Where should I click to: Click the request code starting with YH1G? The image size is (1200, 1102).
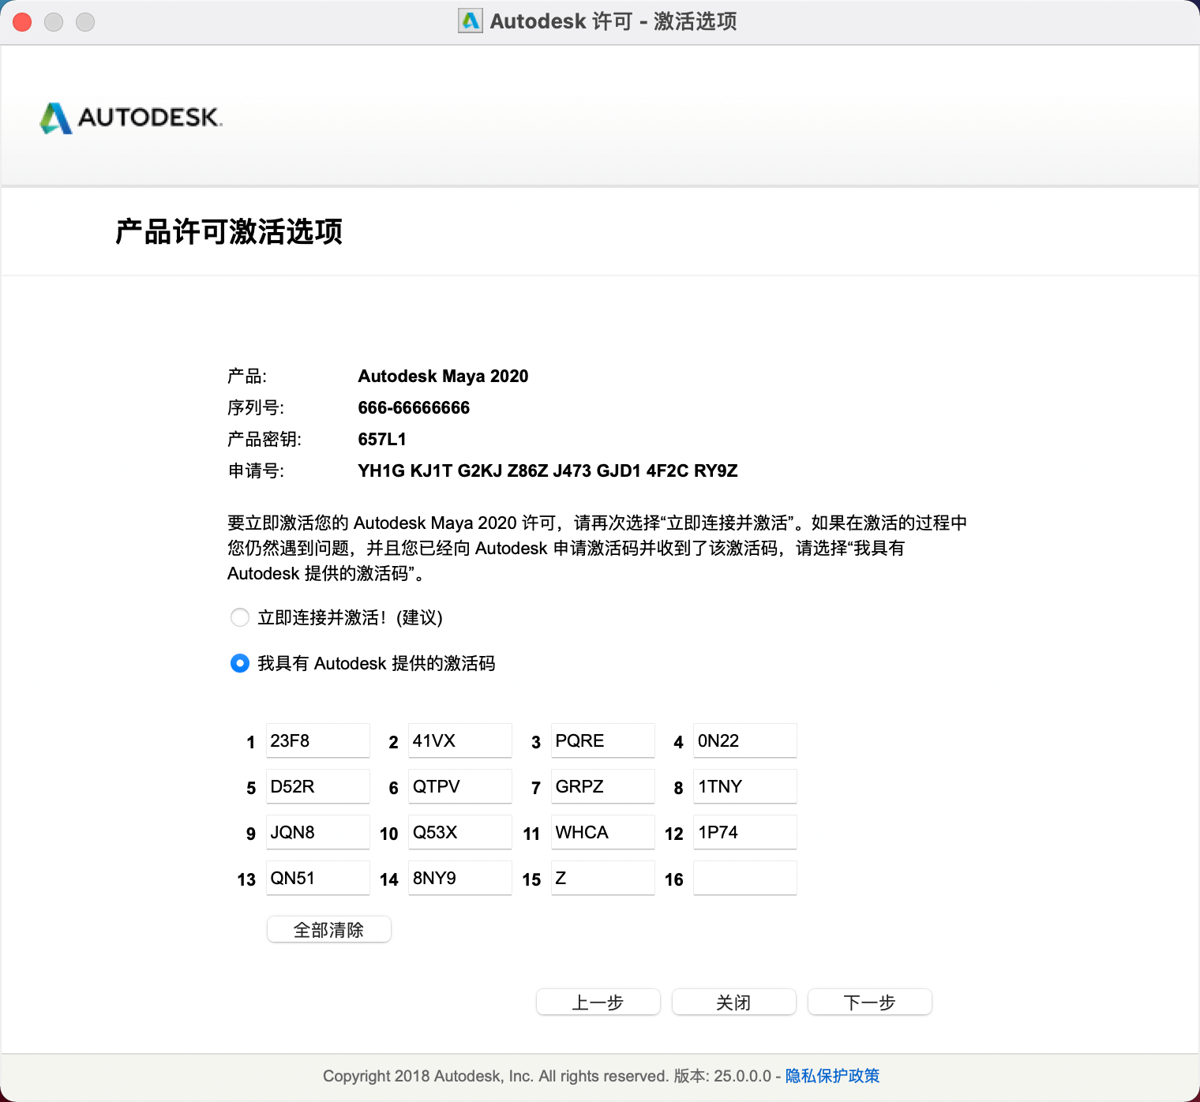click(x=548, y=471)
